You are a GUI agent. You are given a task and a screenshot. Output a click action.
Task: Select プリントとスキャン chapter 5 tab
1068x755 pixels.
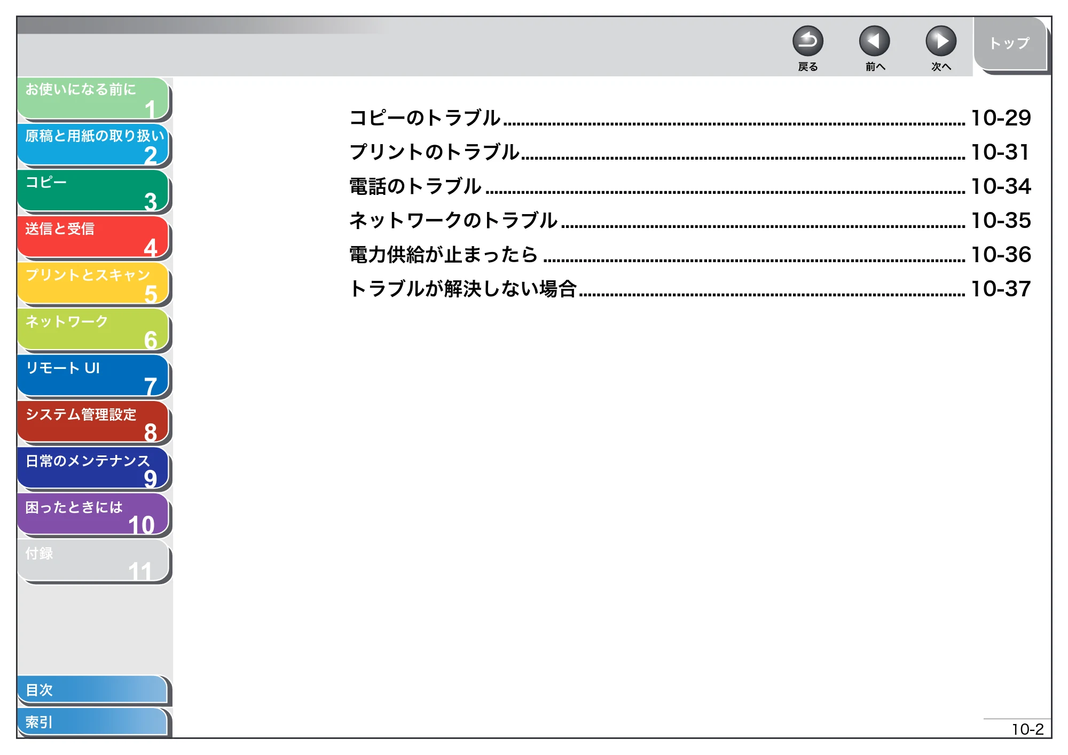93,284
